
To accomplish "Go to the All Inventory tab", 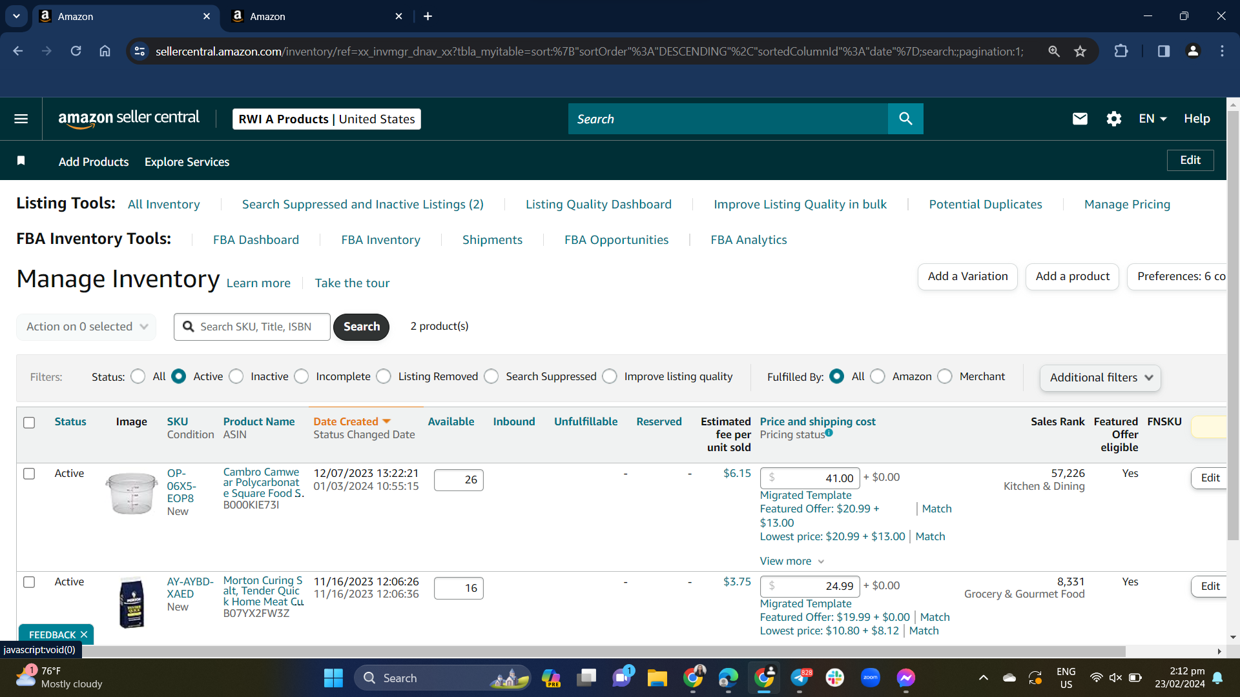I will [163, 204].
